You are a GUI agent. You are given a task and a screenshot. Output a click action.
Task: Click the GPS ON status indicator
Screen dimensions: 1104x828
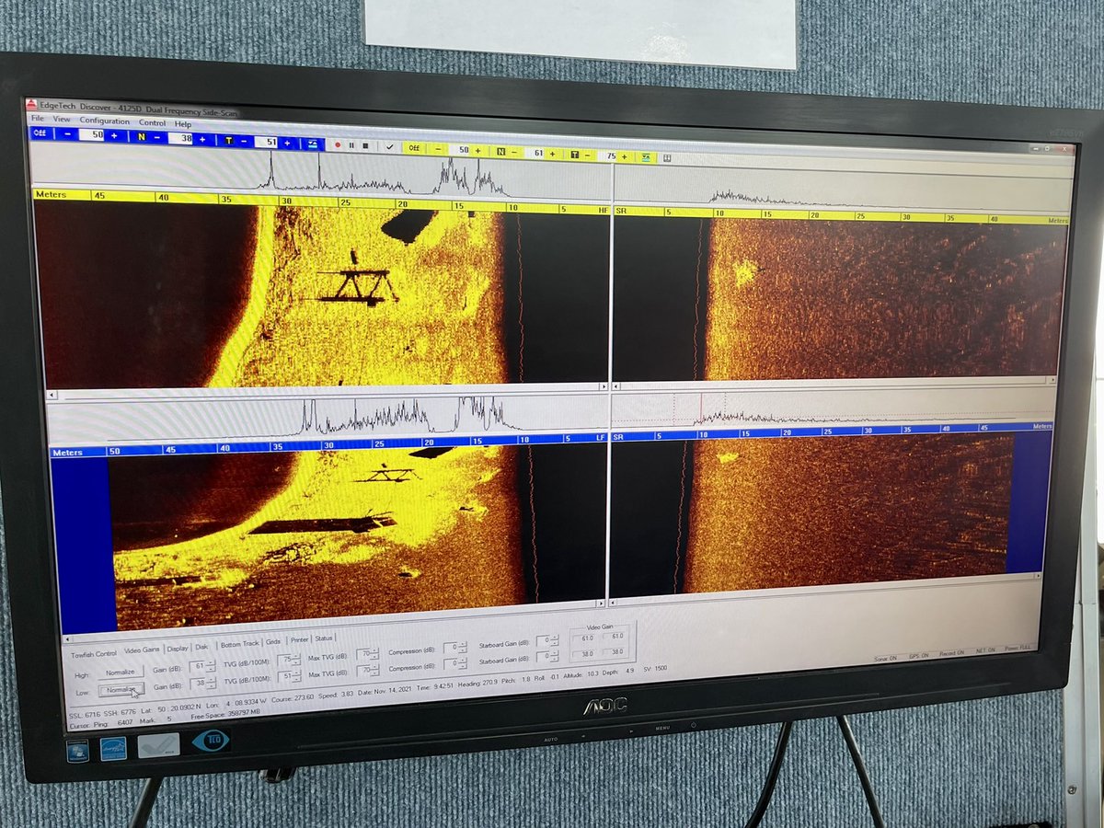pyautogui.click(x=919, y=655)
